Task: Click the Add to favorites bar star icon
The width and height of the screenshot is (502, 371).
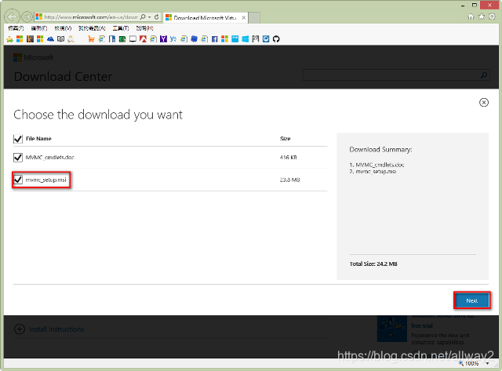Action: tap(9, 39)
